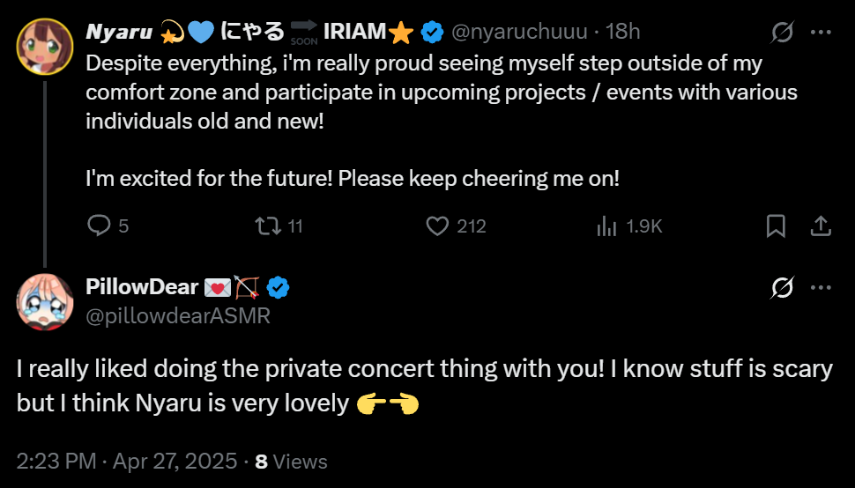Viewport: 855px width, 488px height.
Task: Share Nyaru's tweet
Action: click(x=821, y=226)
